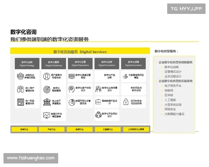This screenshot has height=167, width=209.
Task: Click the 能源行业 yellow industry box
Action: point(79,129)
